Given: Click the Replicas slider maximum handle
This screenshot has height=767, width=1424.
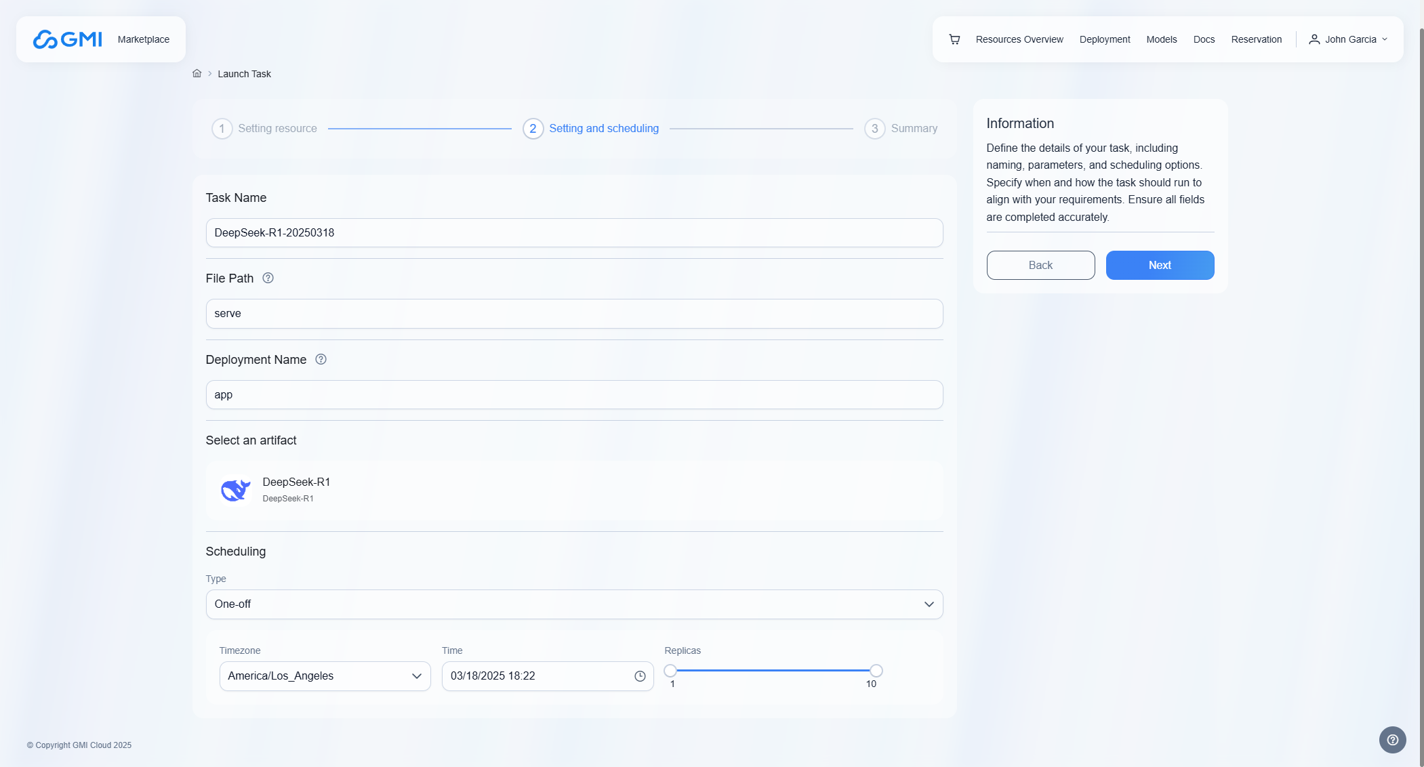Looking at the screenshot, I should click(x=876, y=671).
